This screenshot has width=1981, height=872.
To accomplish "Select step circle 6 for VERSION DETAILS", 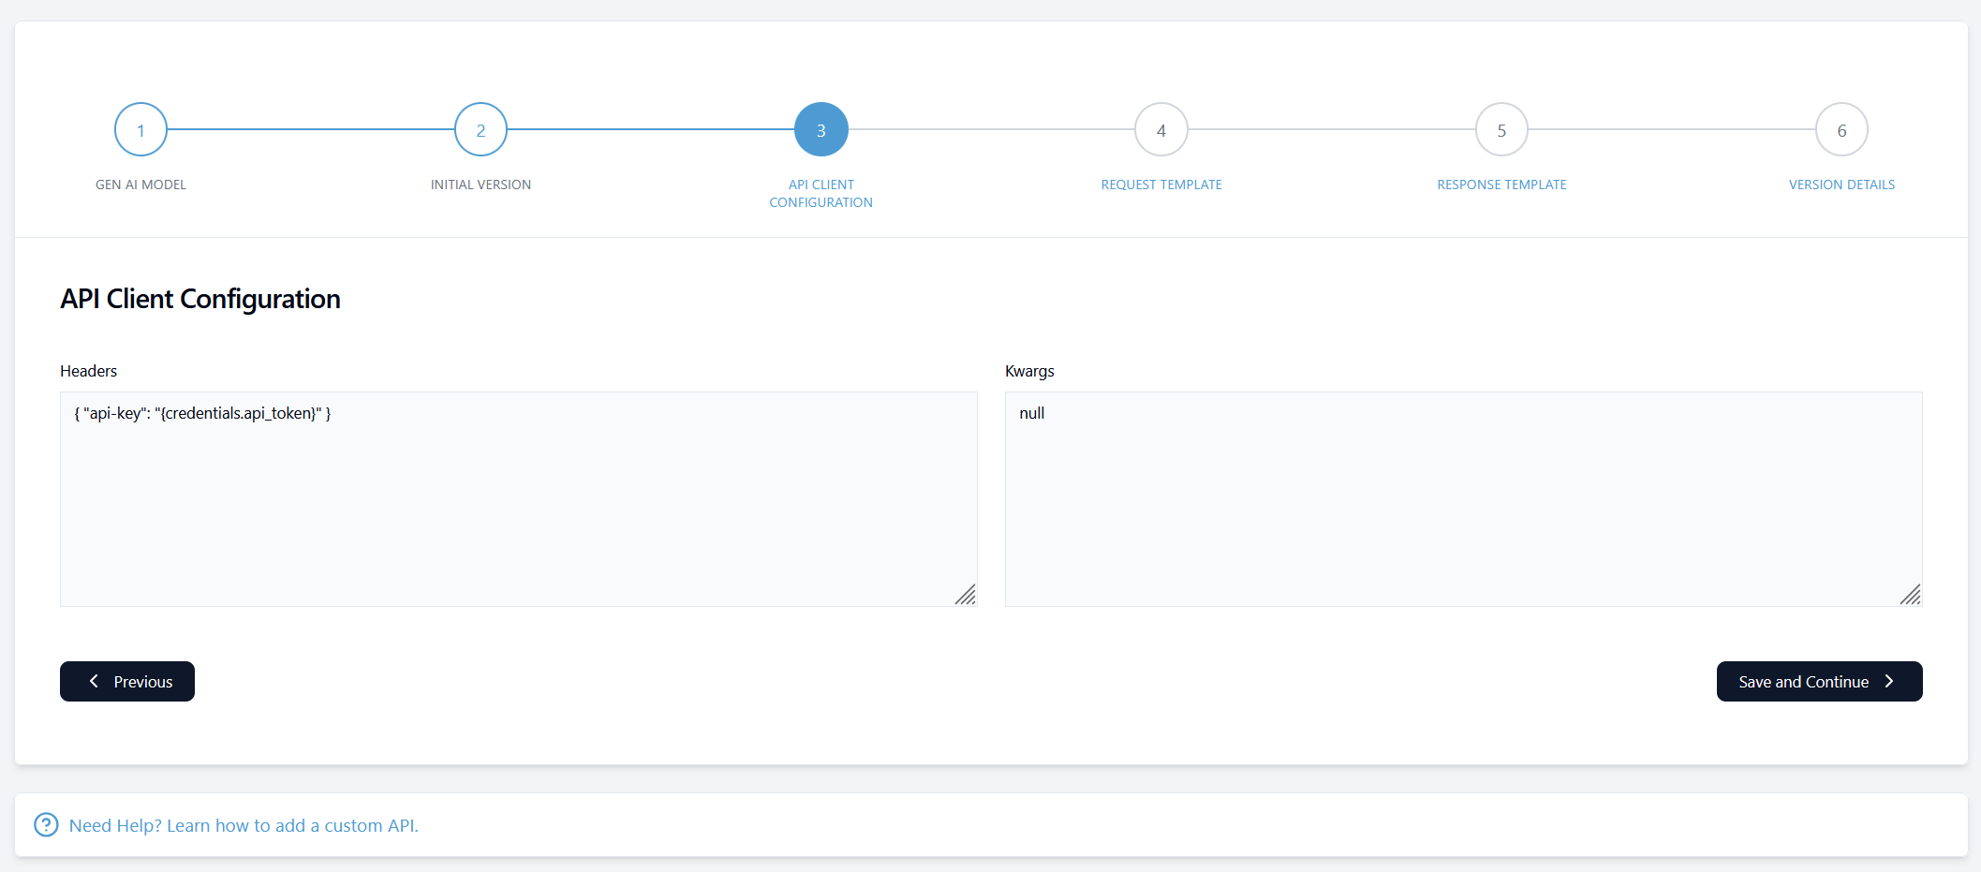I will click(1841, 129).
